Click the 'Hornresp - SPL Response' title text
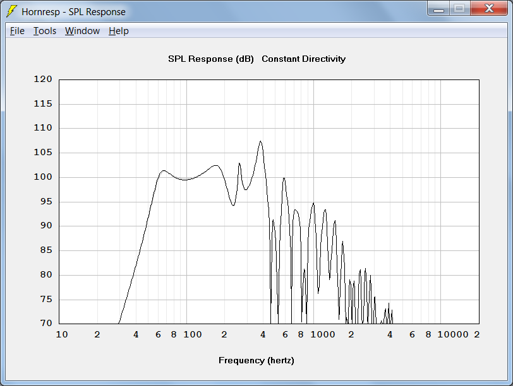Viewport: 513px width, 386px height. point(74,12)
